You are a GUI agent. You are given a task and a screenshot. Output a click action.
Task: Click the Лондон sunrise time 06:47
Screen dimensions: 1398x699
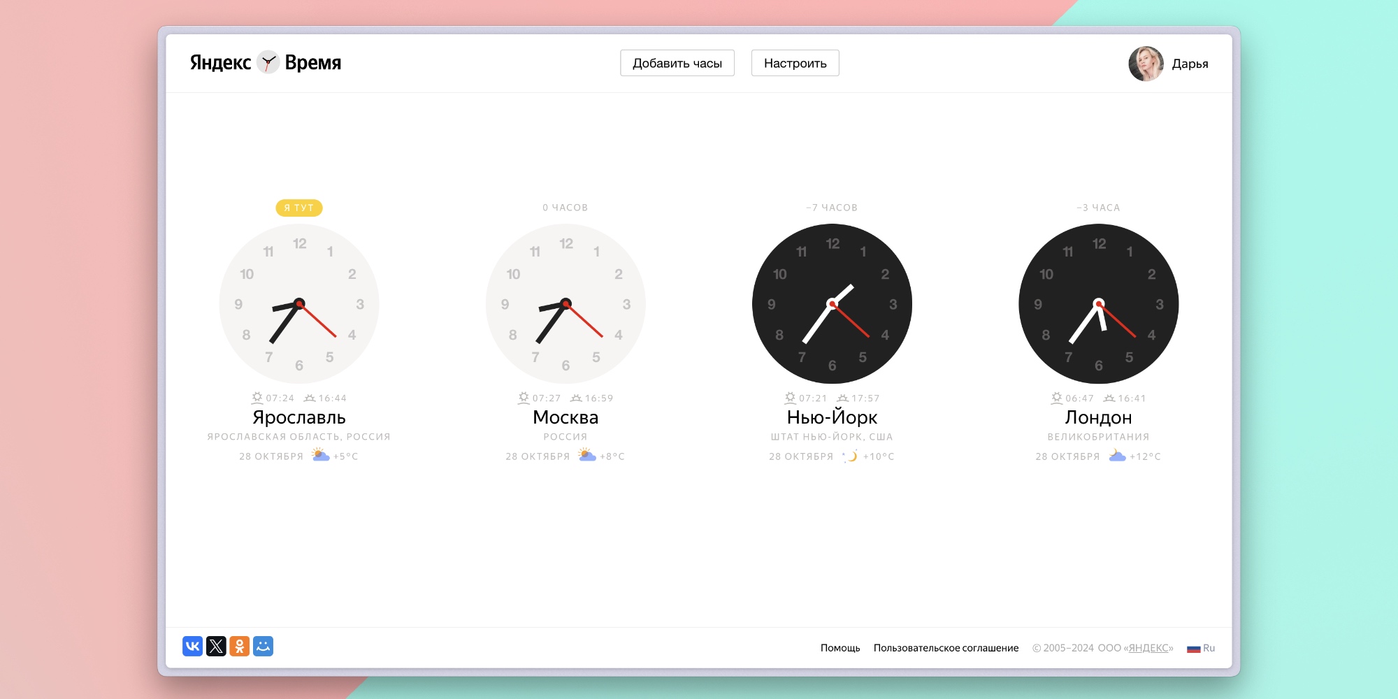pyautogui.click(x=1080, y=398)
